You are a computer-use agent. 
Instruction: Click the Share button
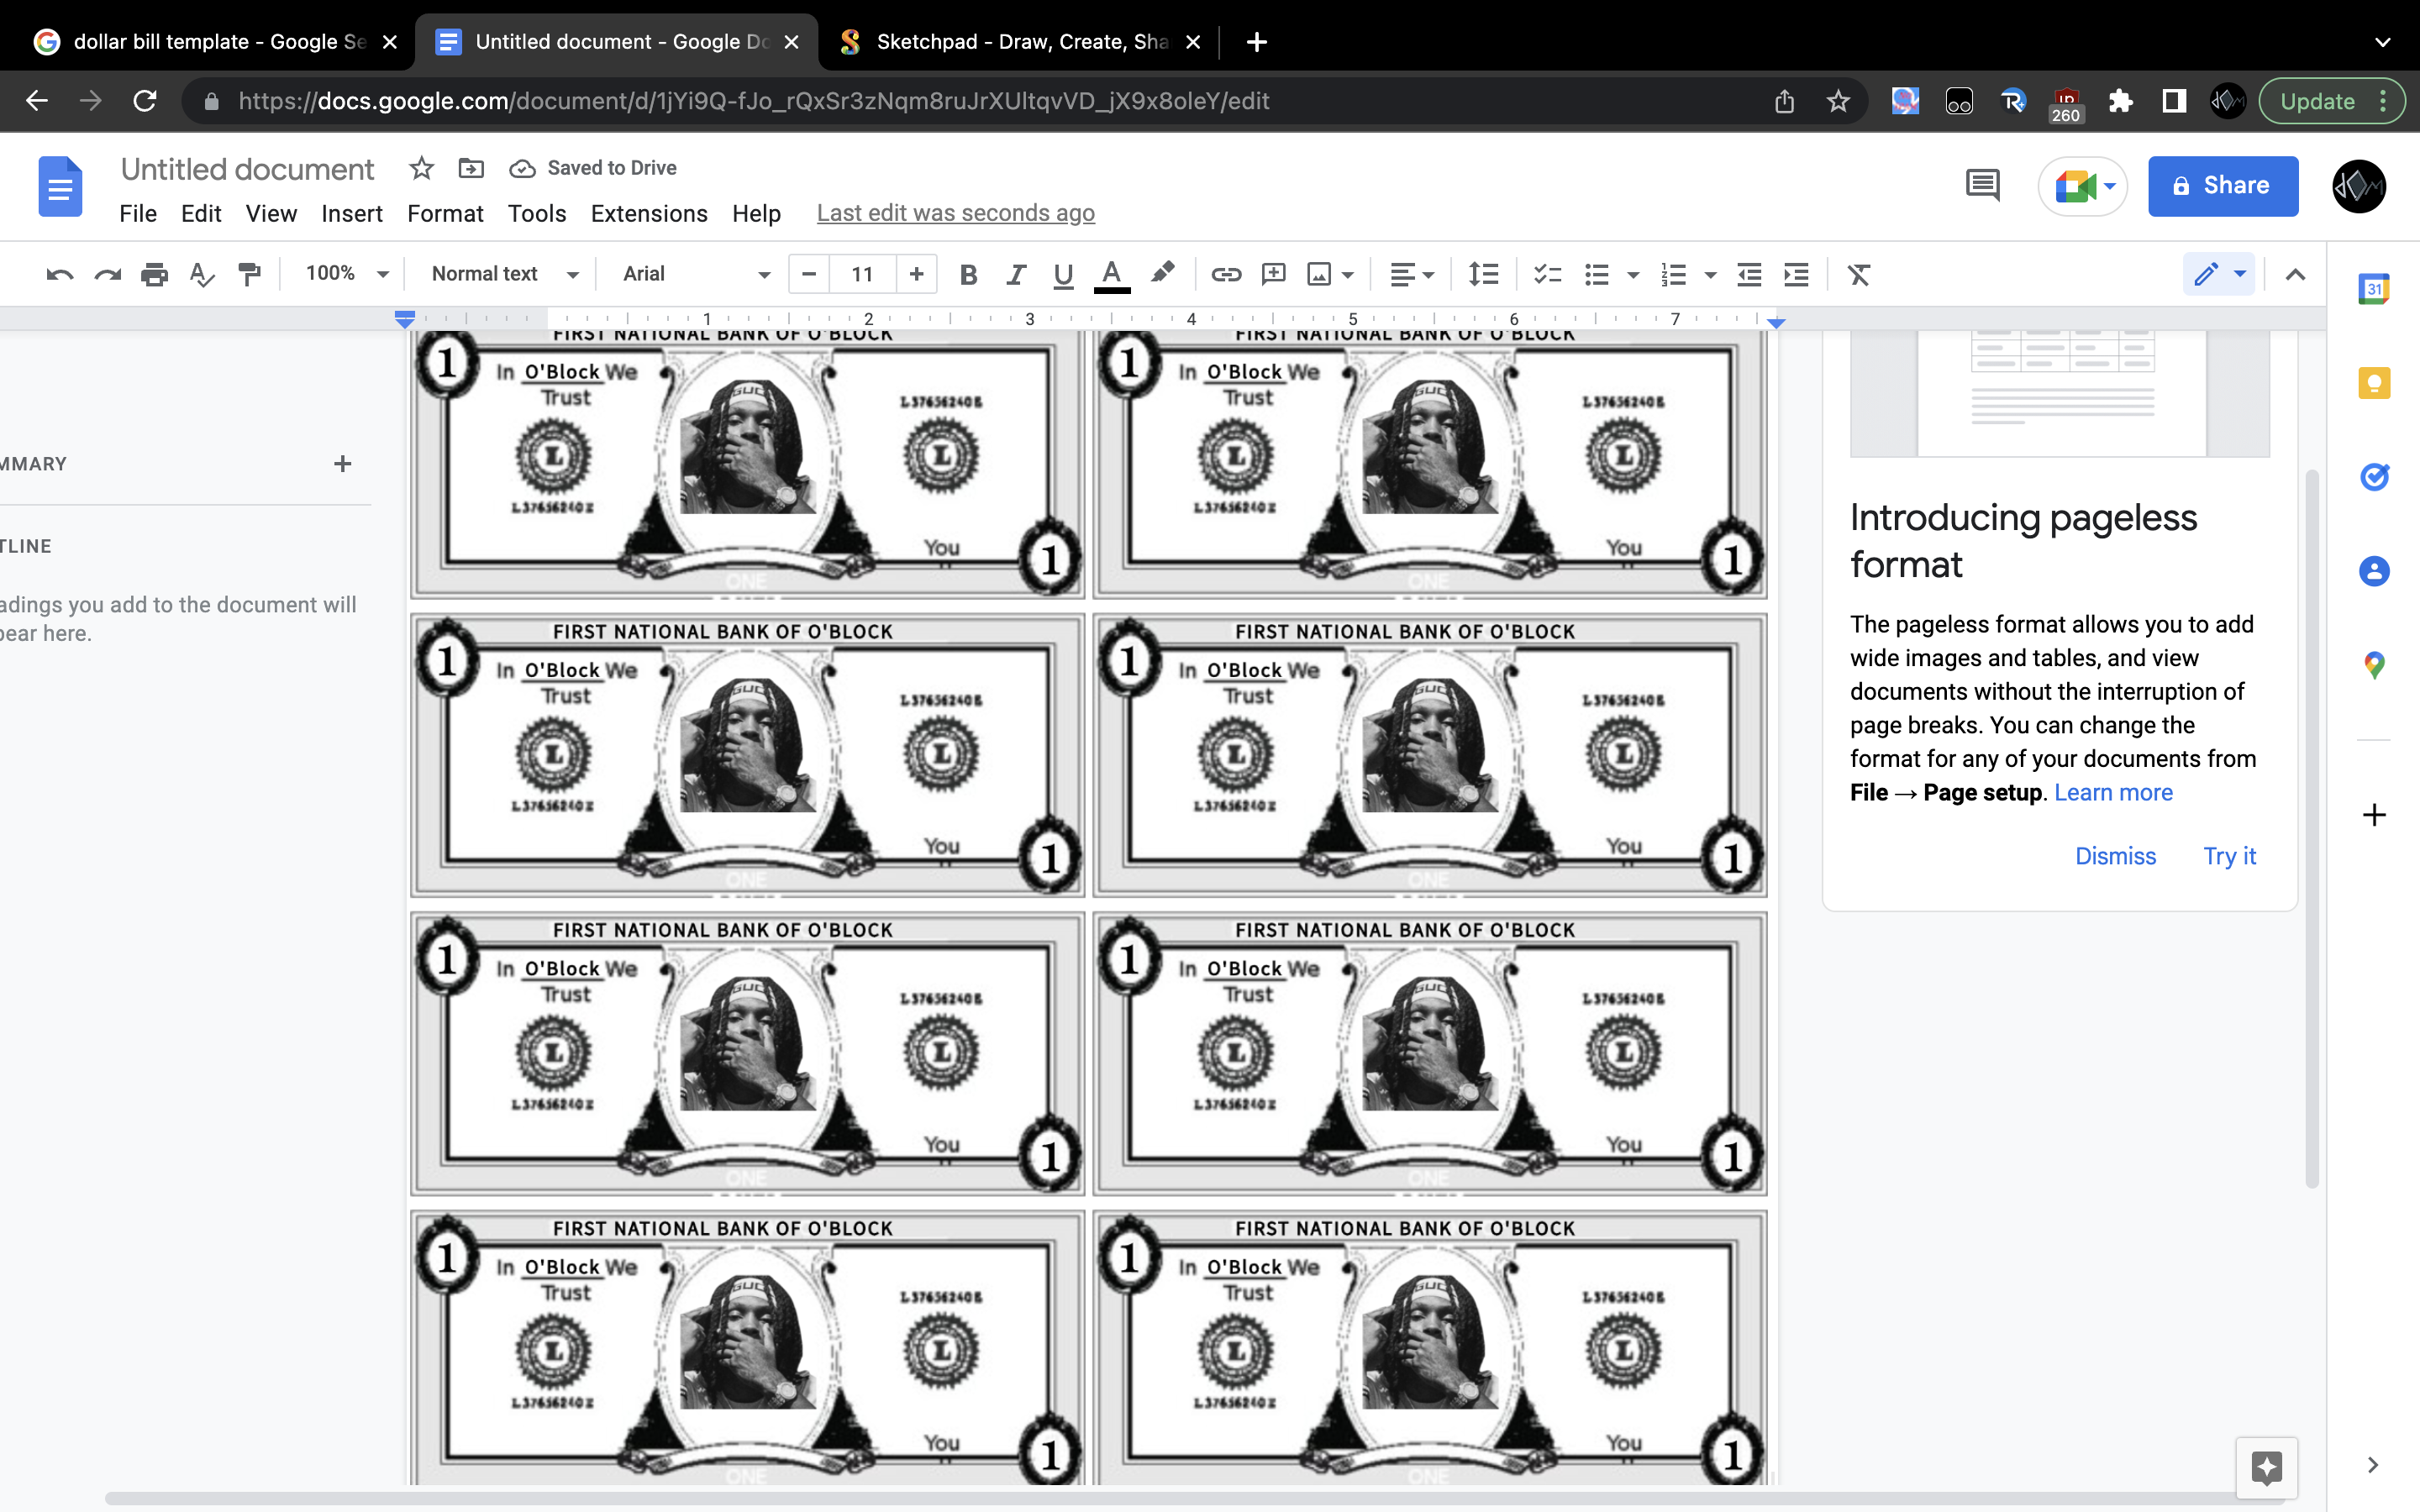click(2222, 186)
